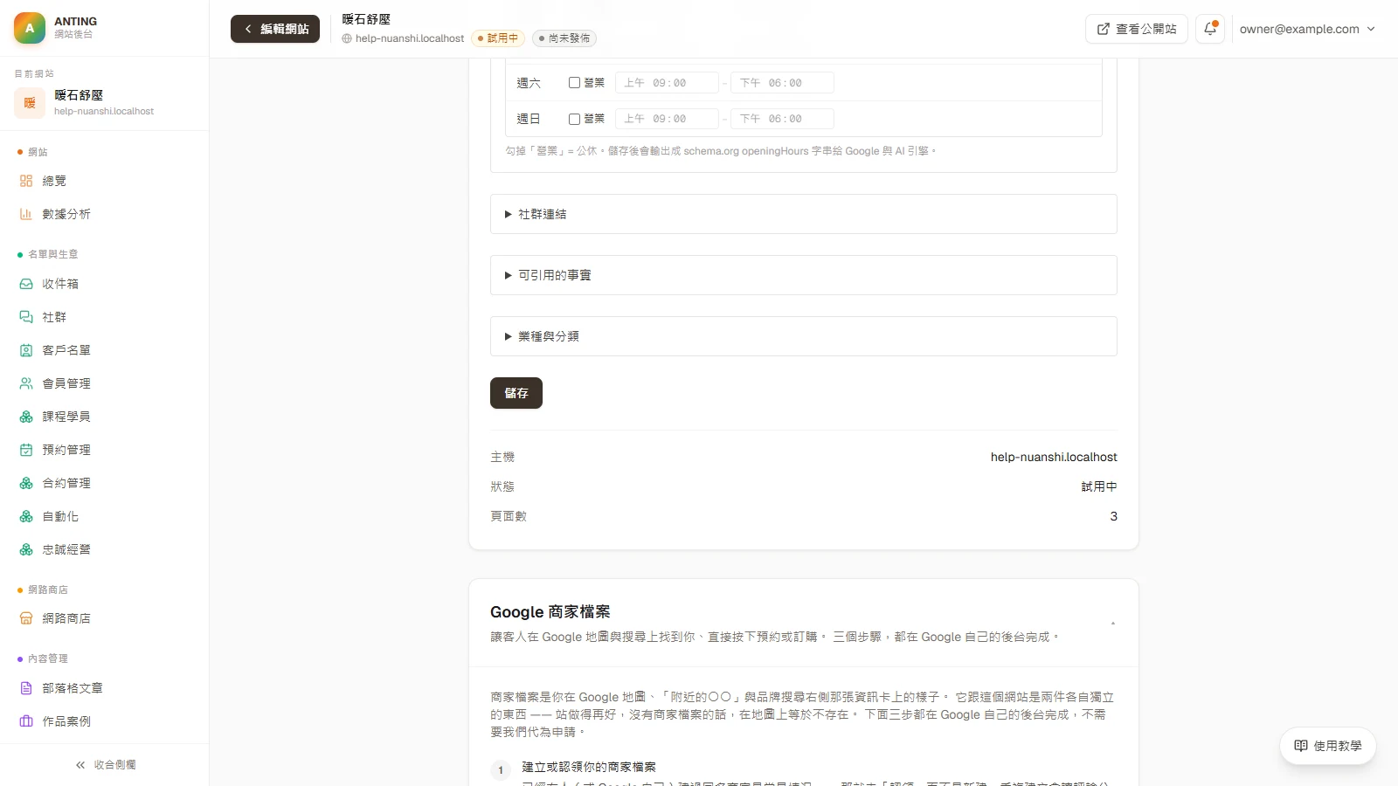Open 作品案例 portfolio icon

[26, 721]
